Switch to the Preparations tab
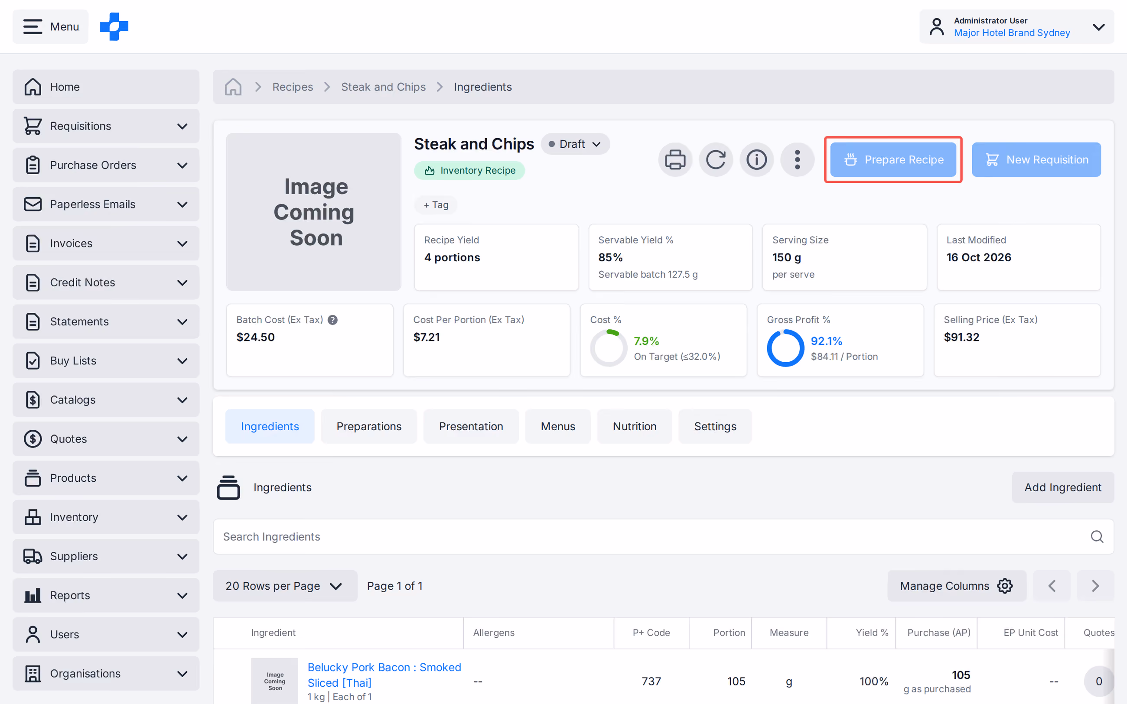Image resolution: width=1127 pixels, height=704 pixels. [369, 426]
